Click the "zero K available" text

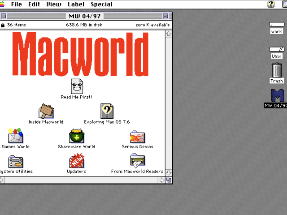(152, 25)
